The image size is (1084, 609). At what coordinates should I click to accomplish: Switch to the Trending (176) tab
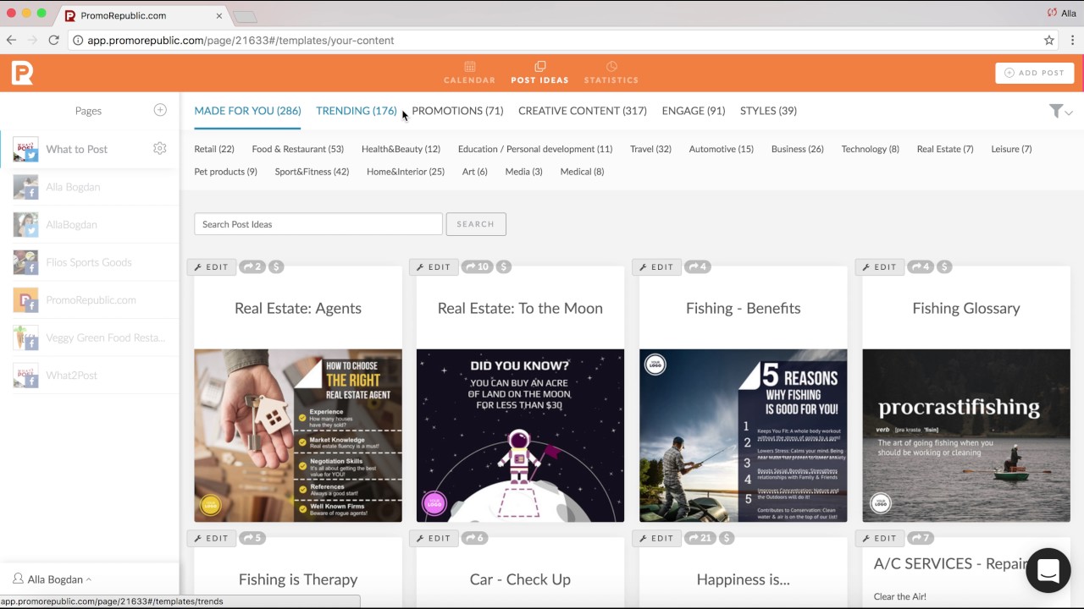[356, 111]
